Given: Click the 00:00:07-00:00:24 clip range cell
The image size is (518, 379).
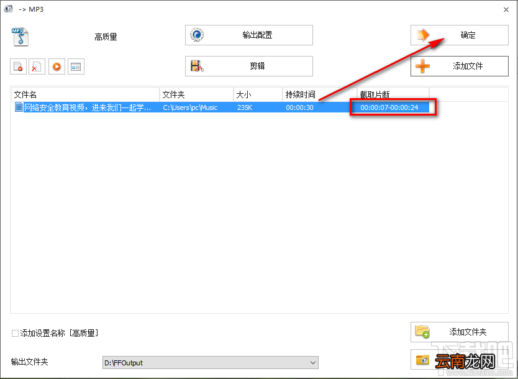Looking at the screenshot, I should pos(389,107).
